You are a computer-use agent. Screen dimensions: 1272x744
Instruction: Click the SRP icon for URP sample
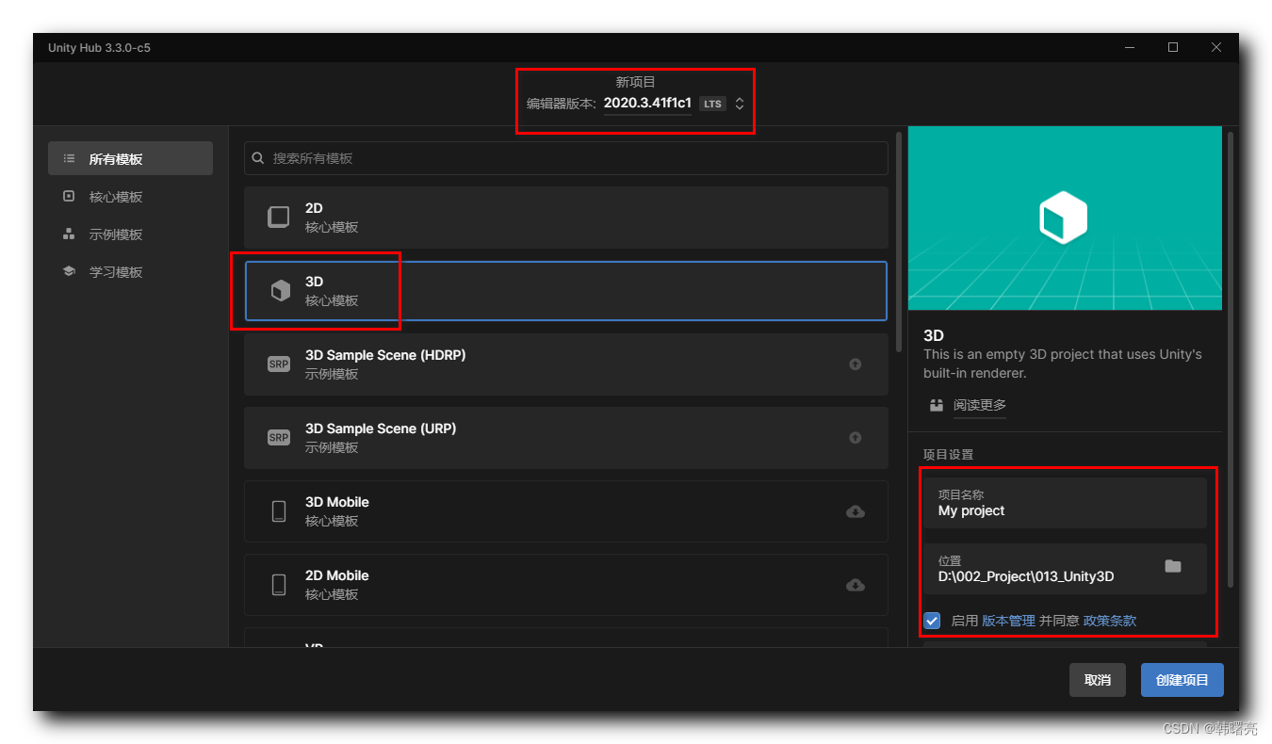coord(279,438)
